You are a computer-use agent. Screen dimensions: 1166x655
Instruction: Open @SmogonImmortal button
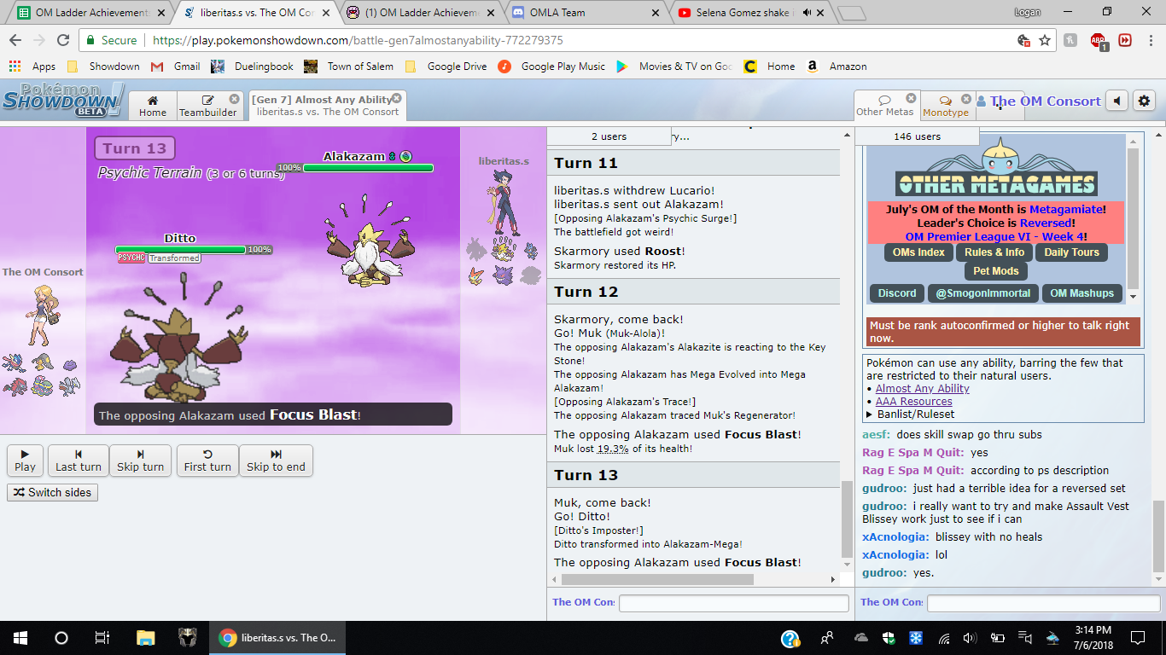pos(982,293)
